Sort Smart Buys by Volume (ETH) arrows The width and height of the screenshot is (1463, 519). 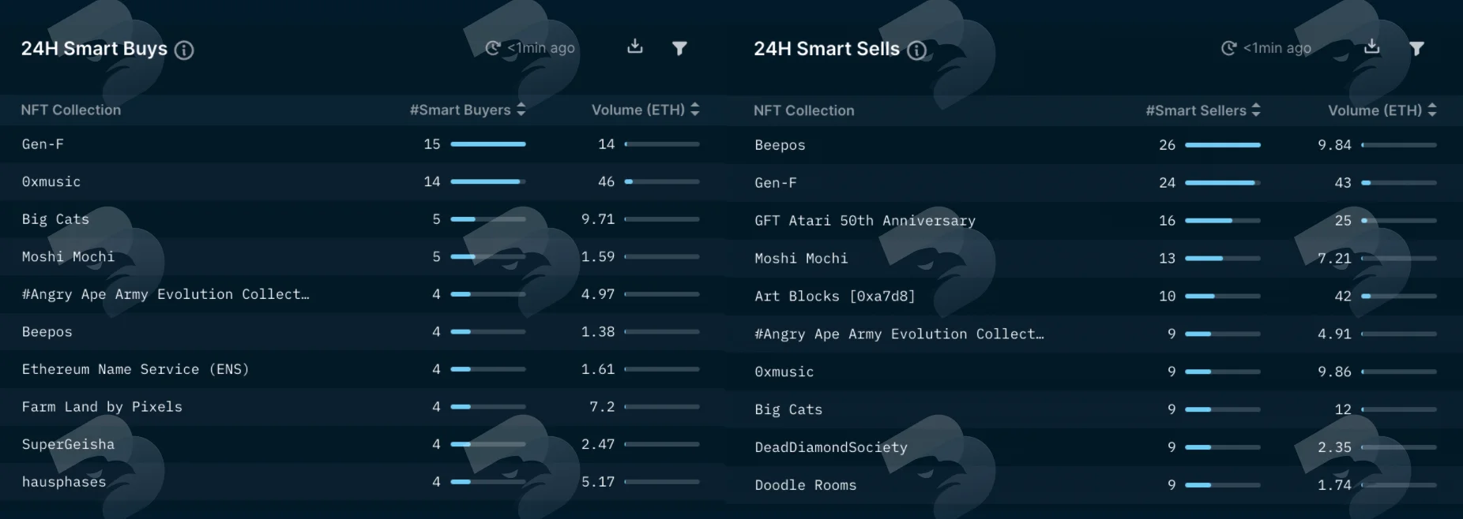(694, 110)
